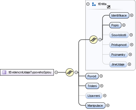Collapse the tEvidencniUdajeTypovehoSpisu root node
This screenshot has width=136, height=110.
[x=56, y=72]
